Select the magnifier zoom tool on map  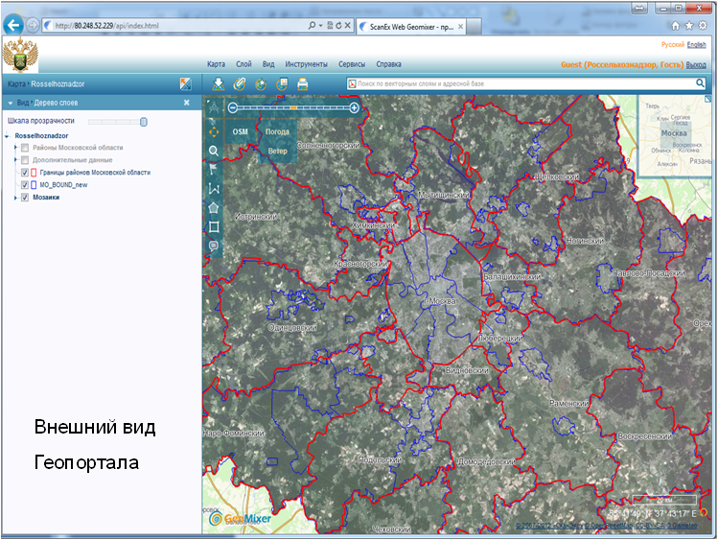pyautogui.click(x=214, y=151)
